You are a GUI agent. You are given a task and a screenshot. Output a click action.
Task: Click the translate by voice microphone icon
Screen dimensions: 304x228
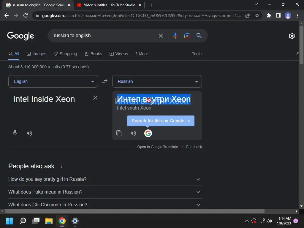(15, 133)
